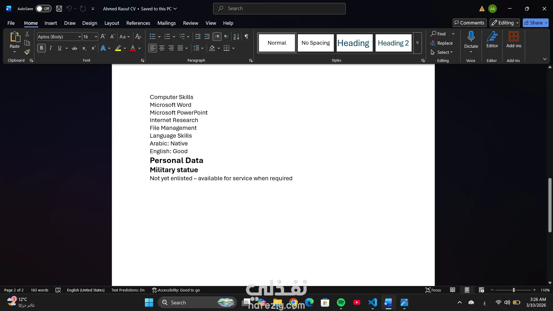Open the font name dropdown
The image size is (553, 311).
tap(79, 37)
